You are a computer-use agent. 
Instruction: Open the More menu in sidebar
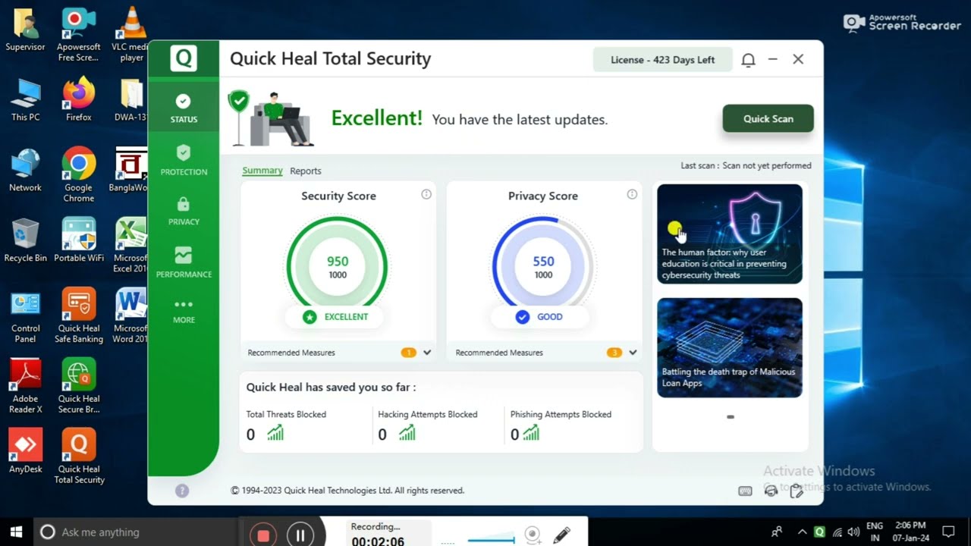pos(184,311)
